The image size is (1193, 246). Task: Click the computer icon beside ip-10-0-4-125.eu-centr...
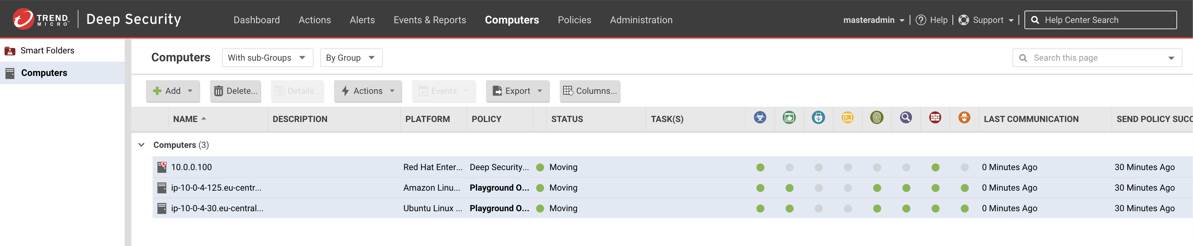point(162,188)
